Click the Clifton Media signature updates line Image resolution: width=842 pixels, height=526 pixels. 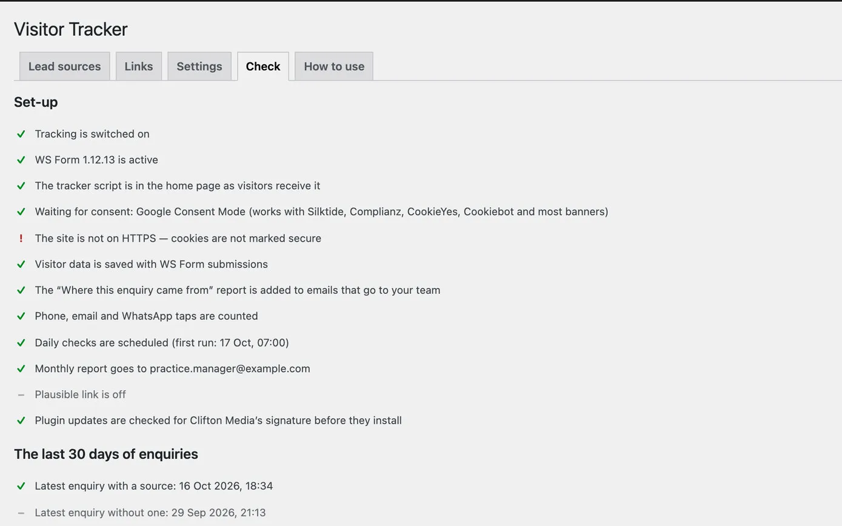218,421
